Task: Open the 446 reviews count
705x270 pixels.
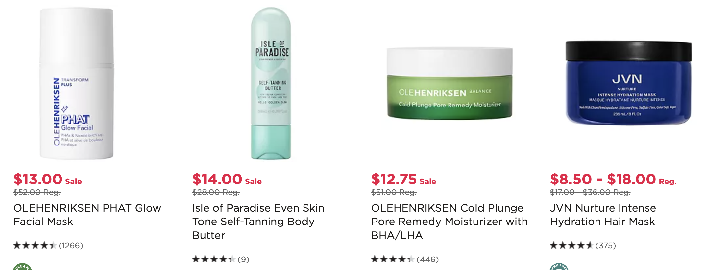Action: coord(427,259)
